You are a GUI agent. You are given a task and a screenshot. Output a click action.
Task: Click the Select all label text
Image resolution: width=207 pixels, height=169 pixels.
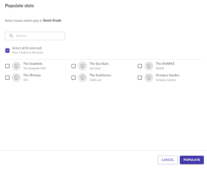[27, 48]
